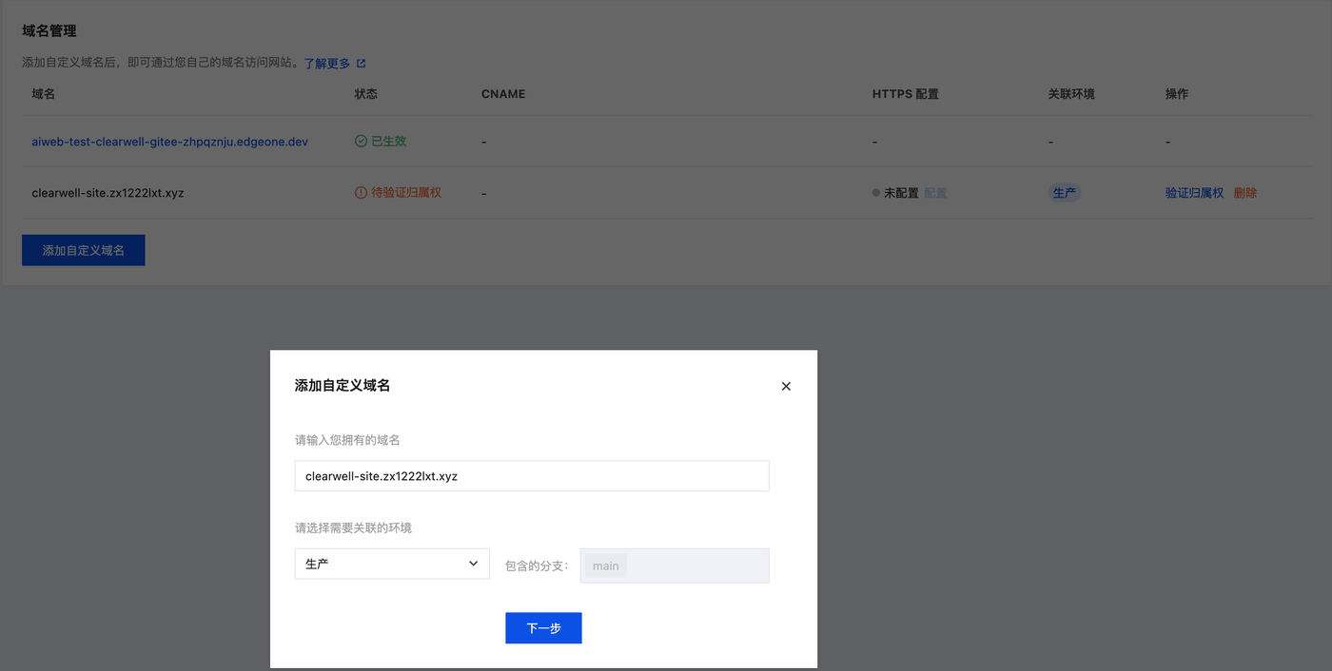Open aiweb-test-clearwell-gitee edgeone.dev domain link
Screen dimensions: 1332x671
pyautogui.click(x=170, y=142)
